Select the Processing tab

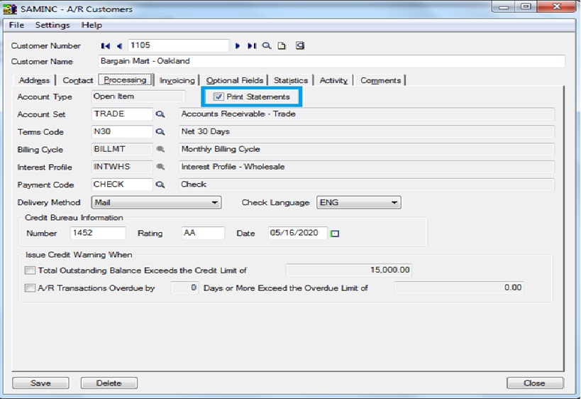coord(126,80)
